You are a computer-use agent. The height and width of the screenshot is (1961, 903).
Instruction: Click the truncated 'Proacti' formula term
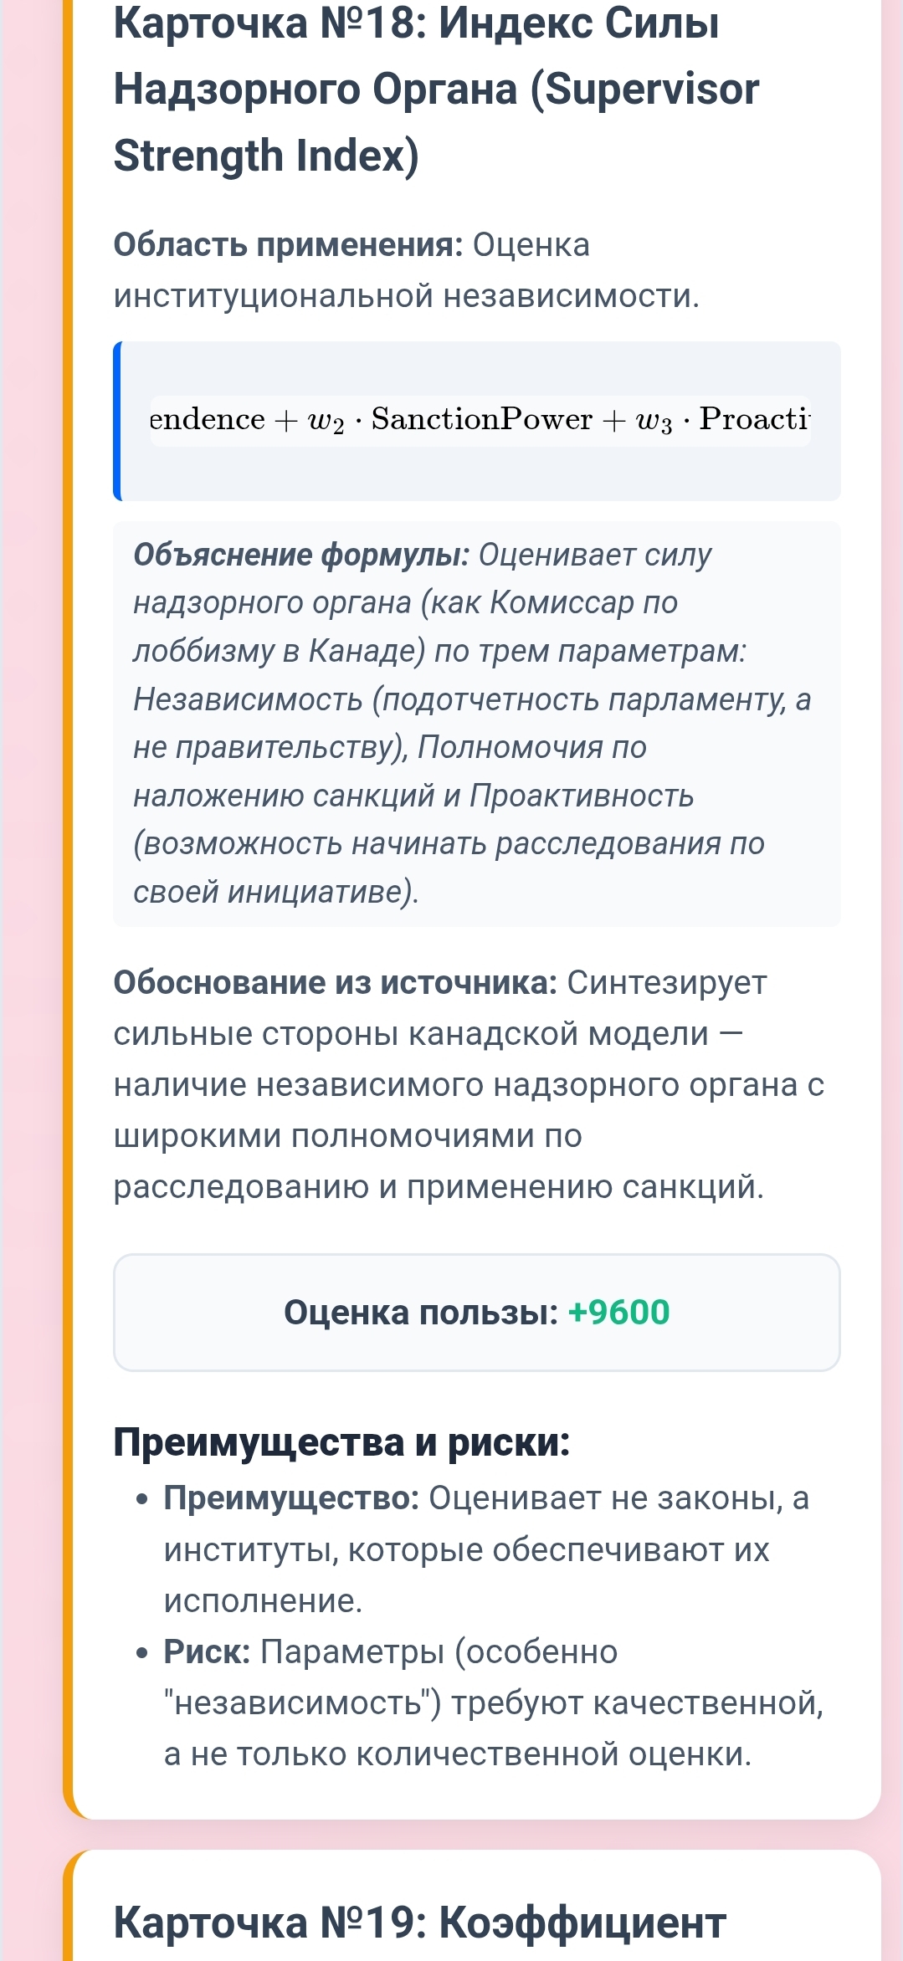[754, 419]
